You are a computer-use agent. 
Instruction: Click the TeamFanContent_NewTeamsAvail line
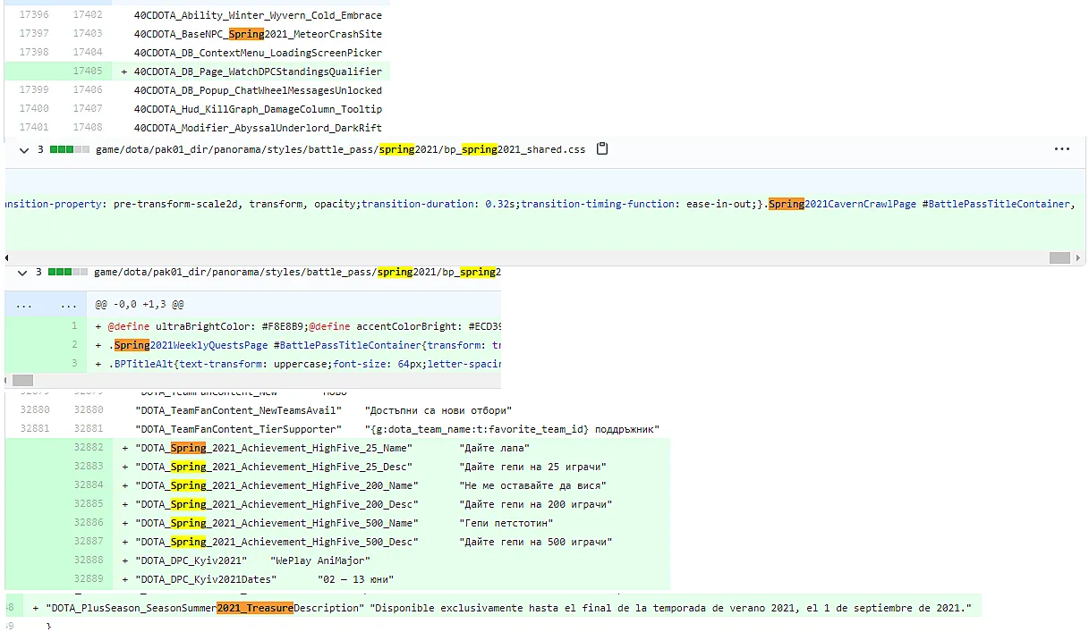click(323, 410)
